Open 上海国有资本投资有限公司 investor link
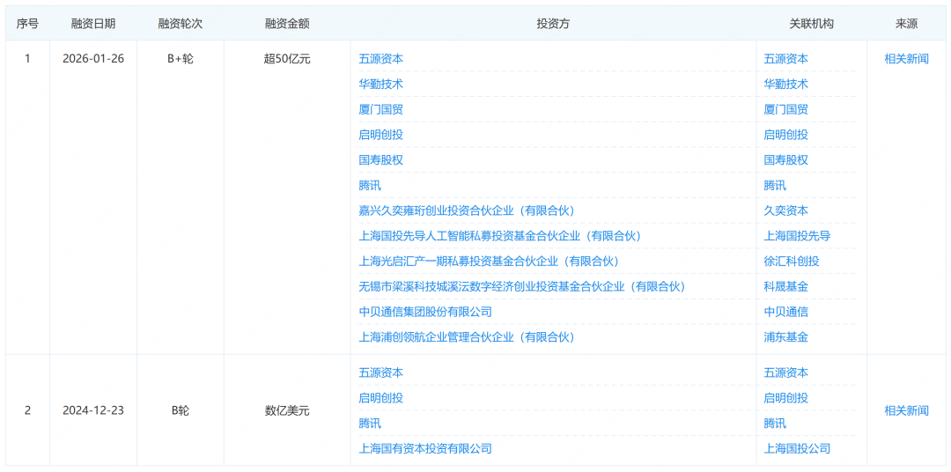Viewport: 951px width, 472px height. tap(425, 449)
